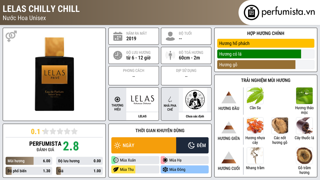The height and width of the screenshot is (180, 320).
Task: Click the person icon beside Độ tuổi
Action: point(170,36)
